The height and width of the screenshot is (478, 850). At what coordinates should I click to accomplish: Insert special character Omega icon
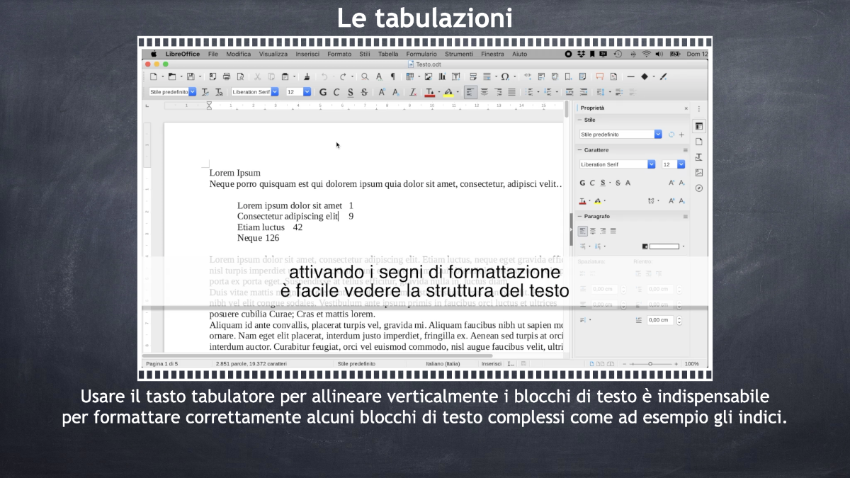tap(505, 76)
